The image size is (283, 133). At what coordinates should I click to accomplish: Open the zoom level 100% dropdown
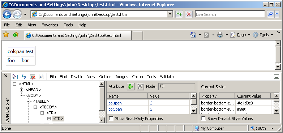click(273, 129)
